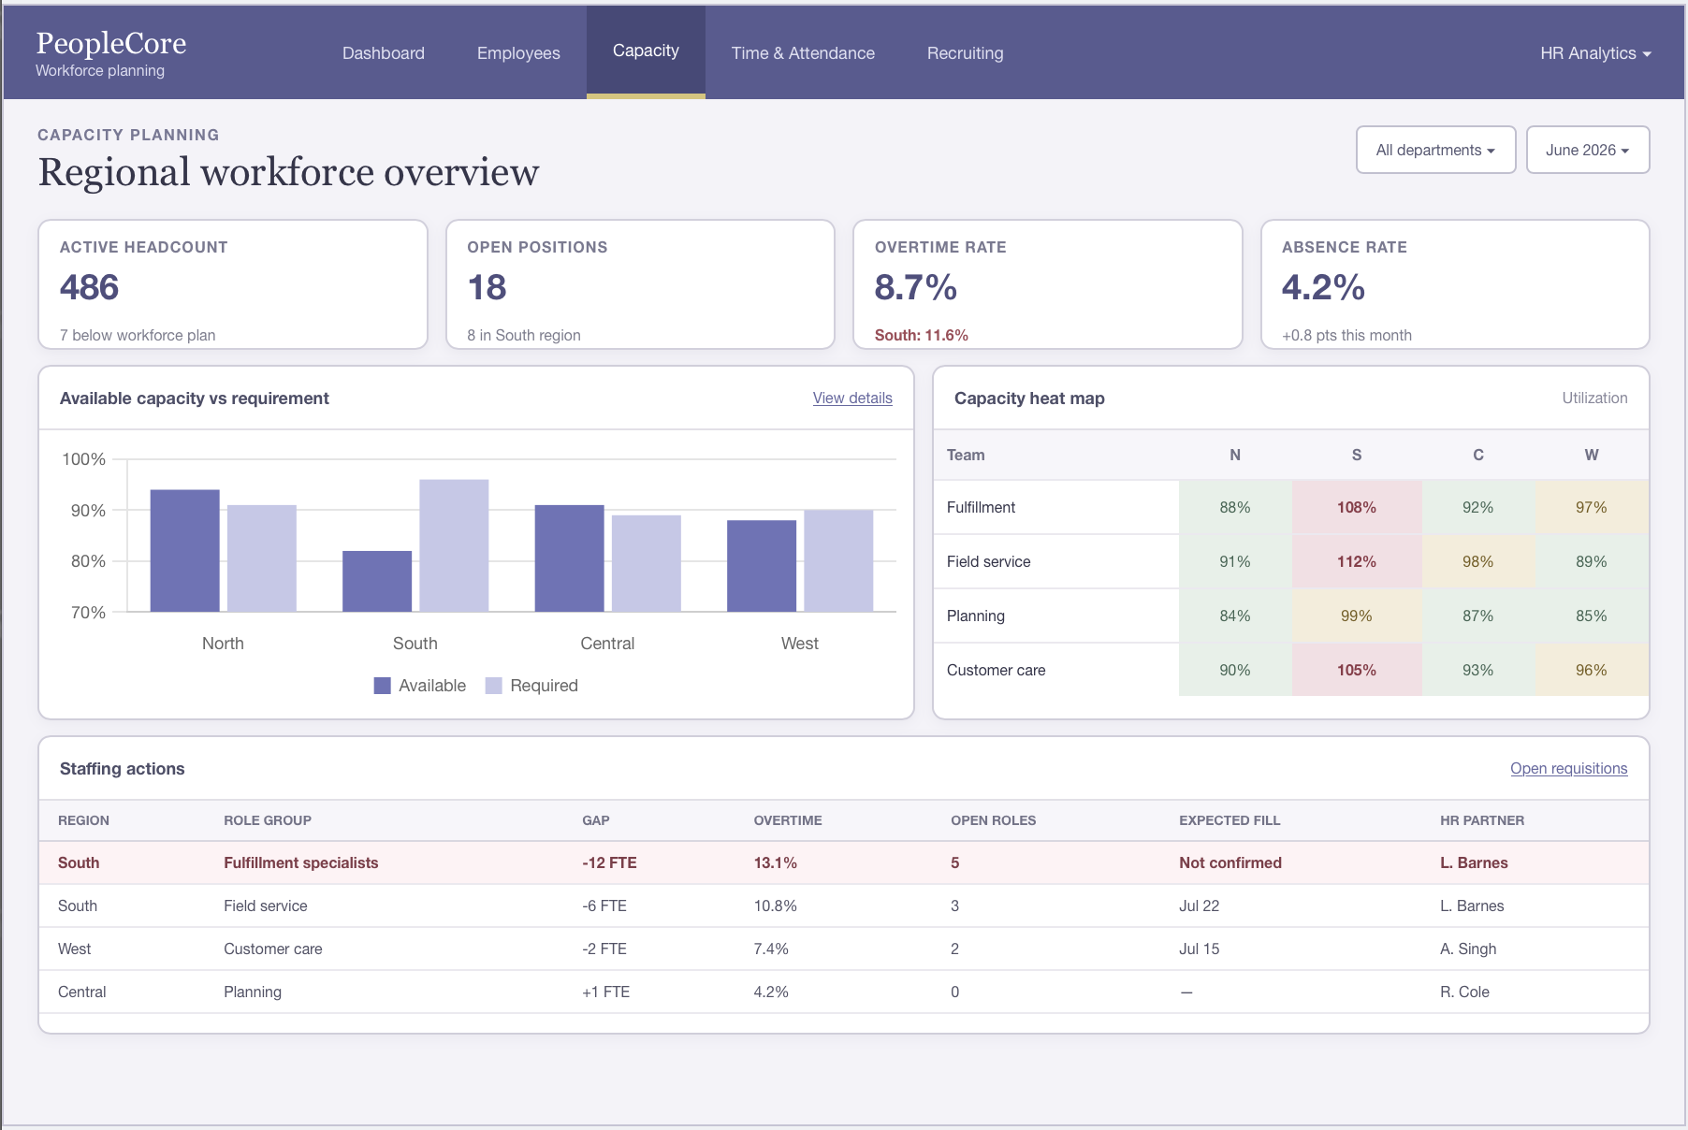1688x1130 pixels.
Task: Click the -12 FTE gap value
Action: pos(609,862)
